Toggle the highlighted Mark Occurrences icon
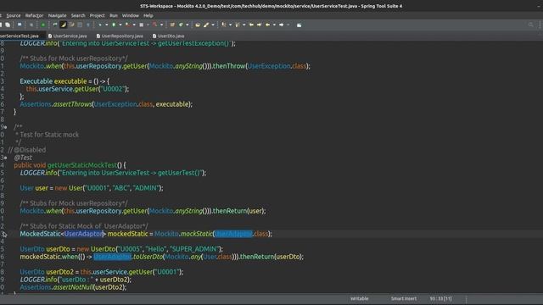543x305 pixels. tap(64, 25)
